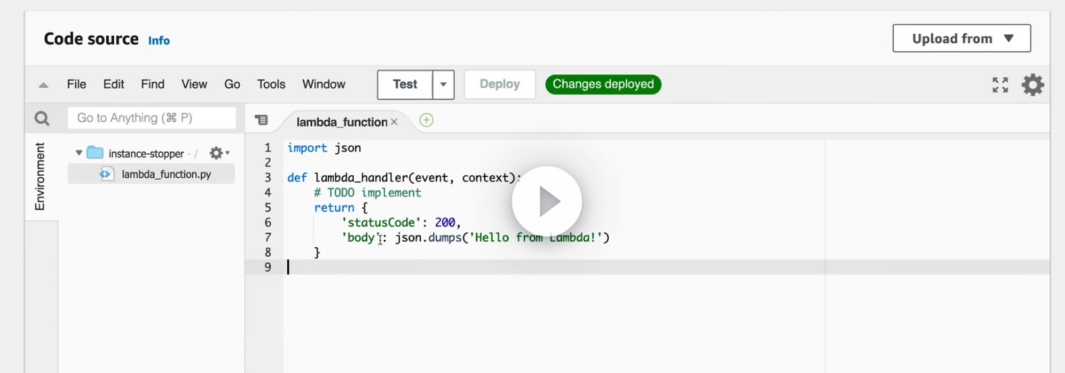Click the tab list icon
The image size is (1065, 373).
click(x=262, y=120)
